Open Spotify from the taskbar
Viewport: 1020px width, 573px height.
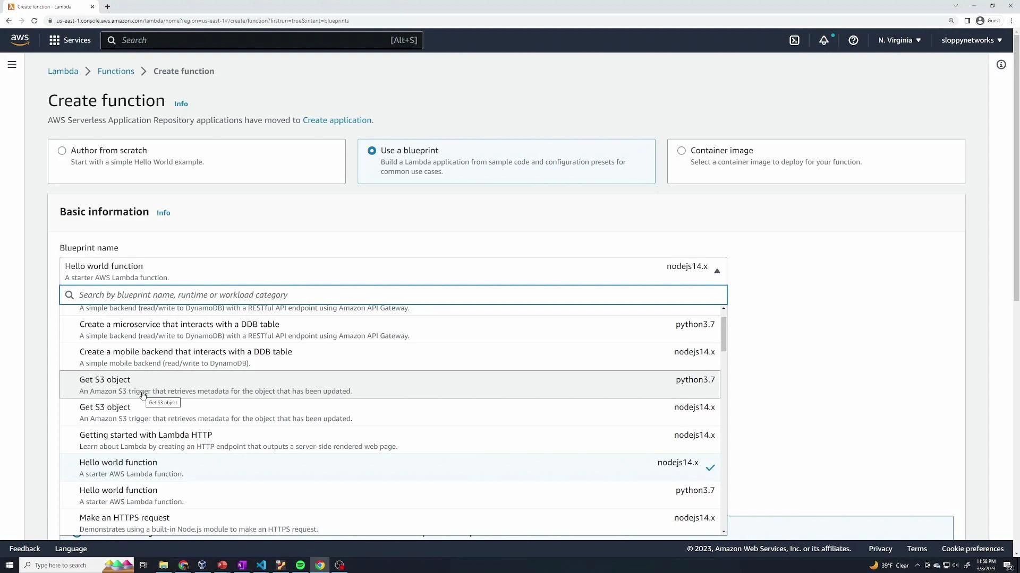300,565
